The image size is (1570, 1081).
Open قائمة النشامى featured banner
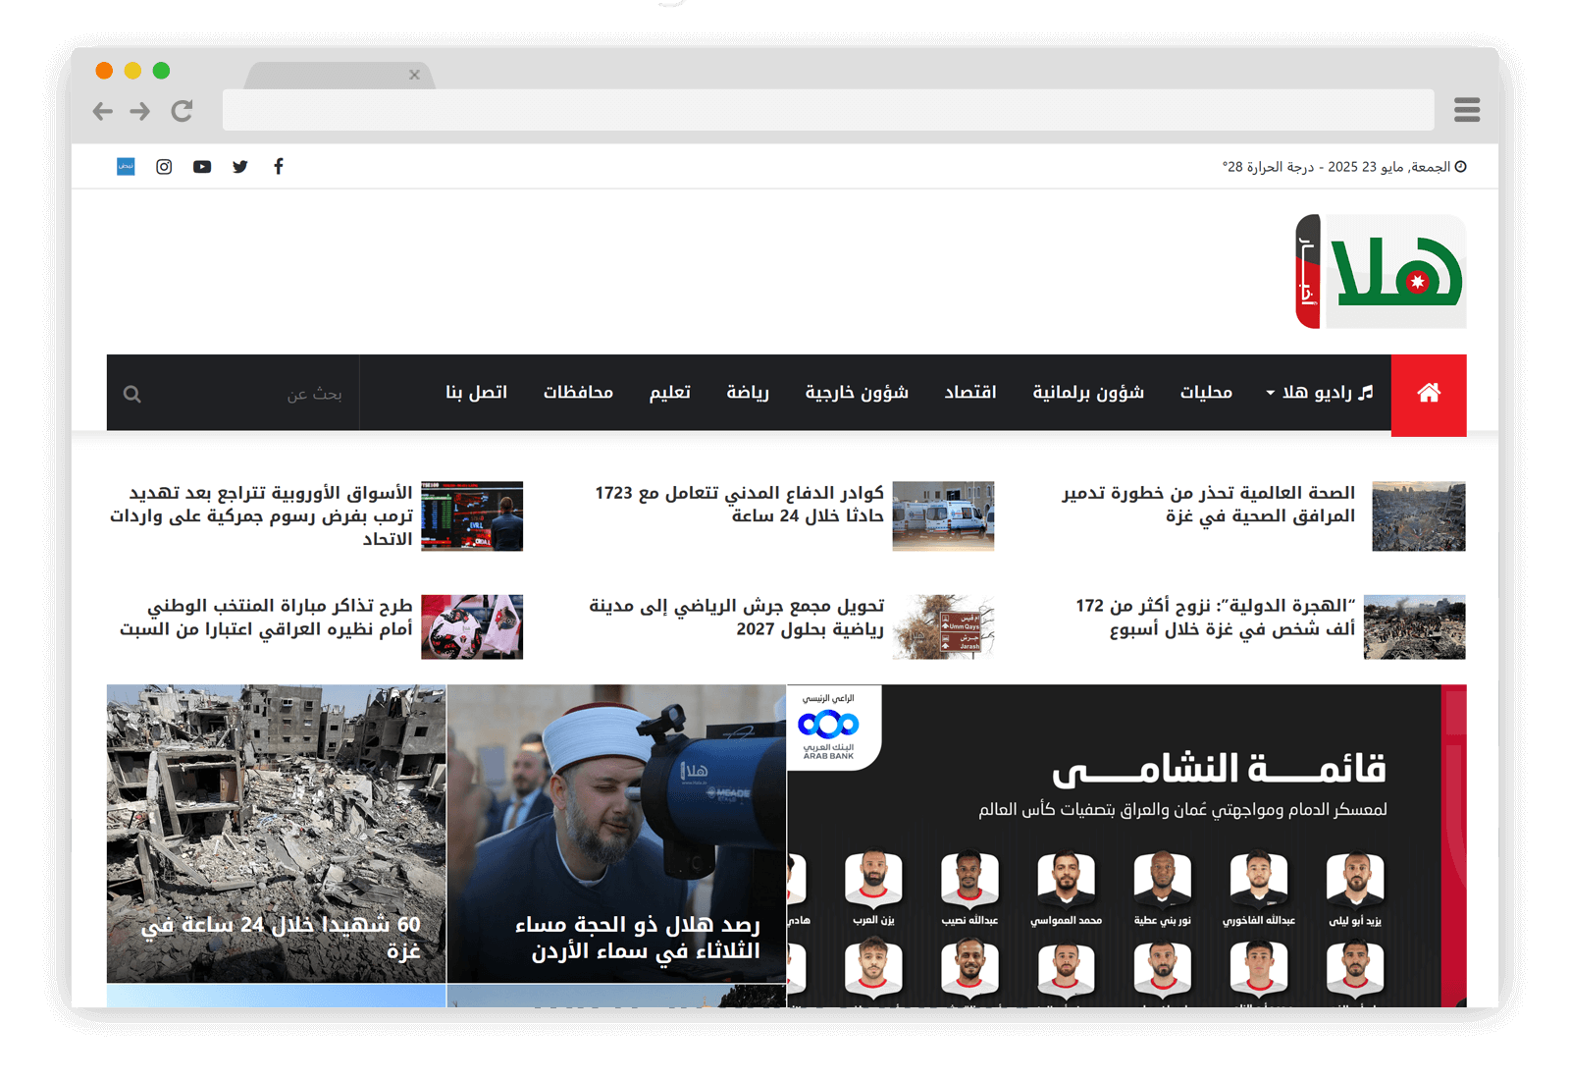(x=1126, y=845)
